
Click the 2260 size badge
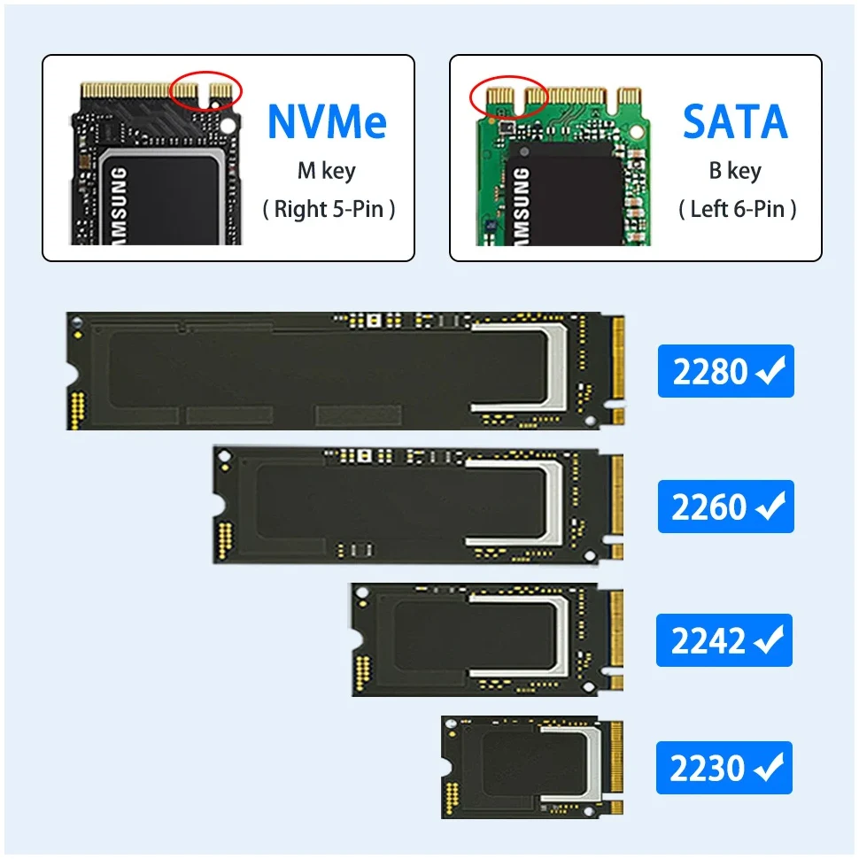click(x=725, y=507)
